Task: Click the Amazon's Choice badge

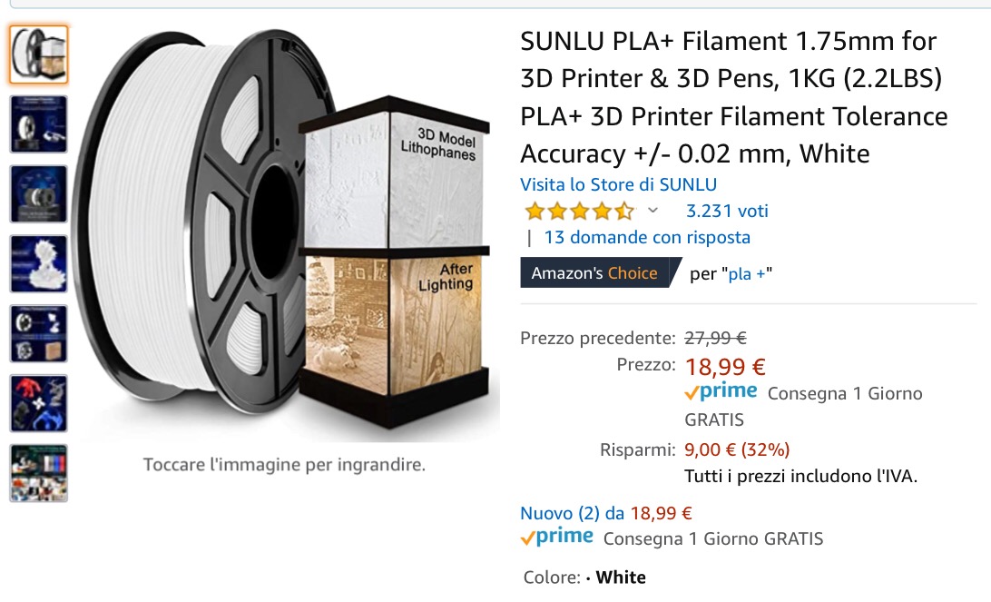Action: (x=595, y=273)
